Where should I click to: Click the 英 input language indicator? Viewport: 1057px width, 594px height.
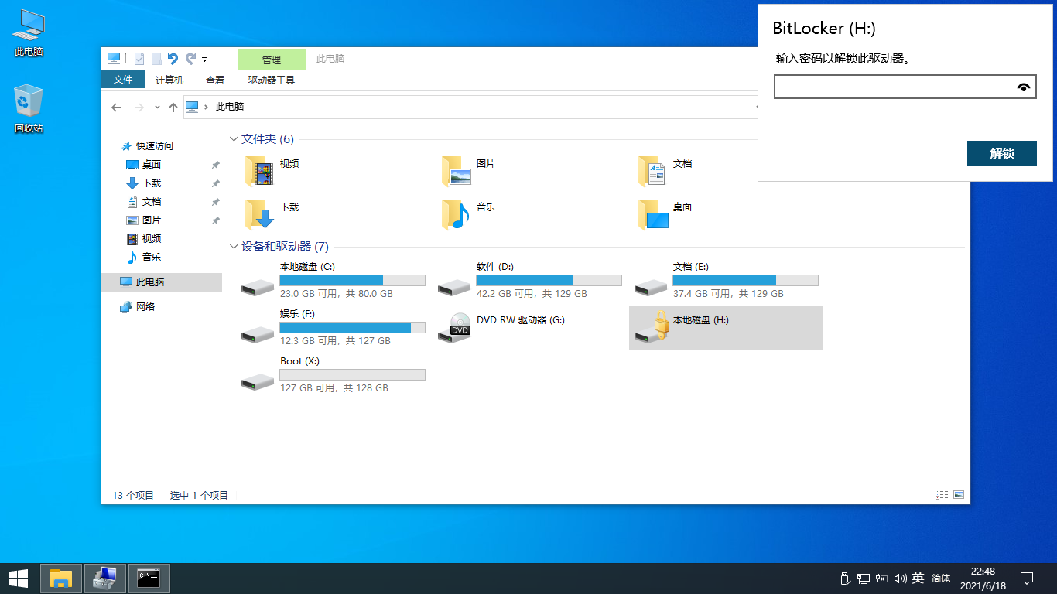click(x=918, y=578)
